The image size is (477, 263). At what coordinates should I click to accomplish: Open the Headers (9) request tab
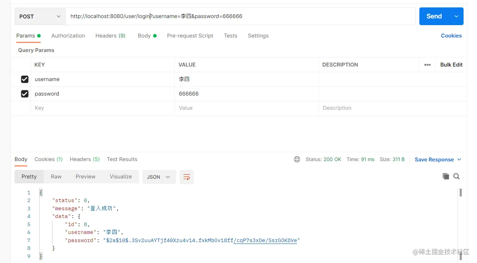(110, 36)
